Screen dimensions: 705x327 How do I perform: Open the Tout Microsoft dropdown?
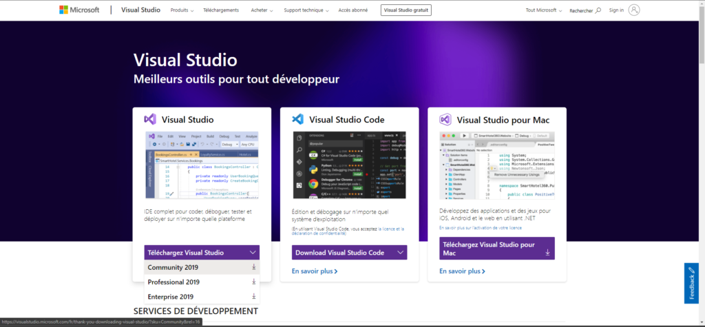pyautogui.click(x=544, y=10)
